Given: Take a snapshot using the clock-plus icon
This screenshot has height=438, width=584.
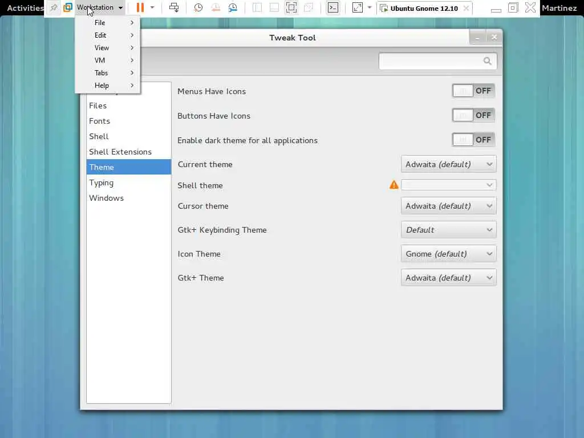Looking at the screenshot, I should pyautogui.click(x=198, y=7).
